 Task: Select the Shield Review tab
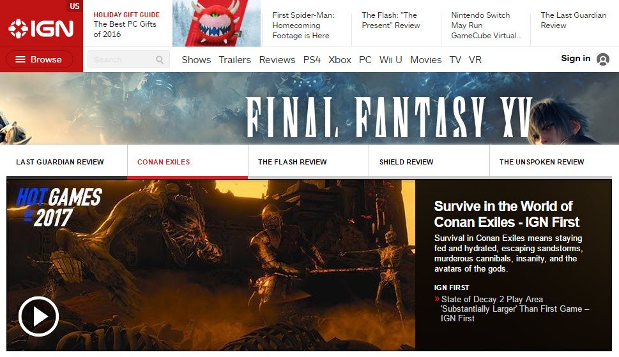(429, 162)
